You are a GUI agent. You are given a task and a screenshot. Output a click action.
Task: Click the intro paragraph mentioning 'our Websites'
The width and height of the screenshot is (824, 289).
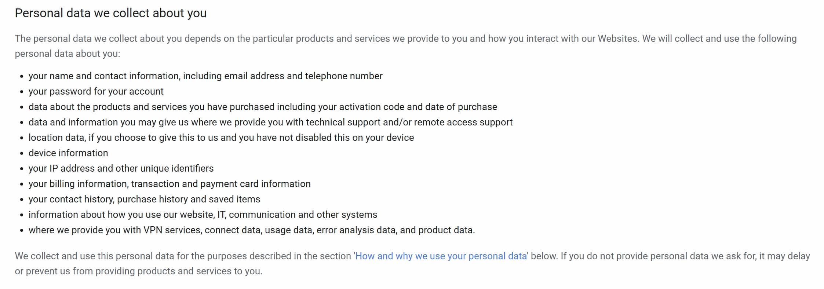[x=406, y=46]
